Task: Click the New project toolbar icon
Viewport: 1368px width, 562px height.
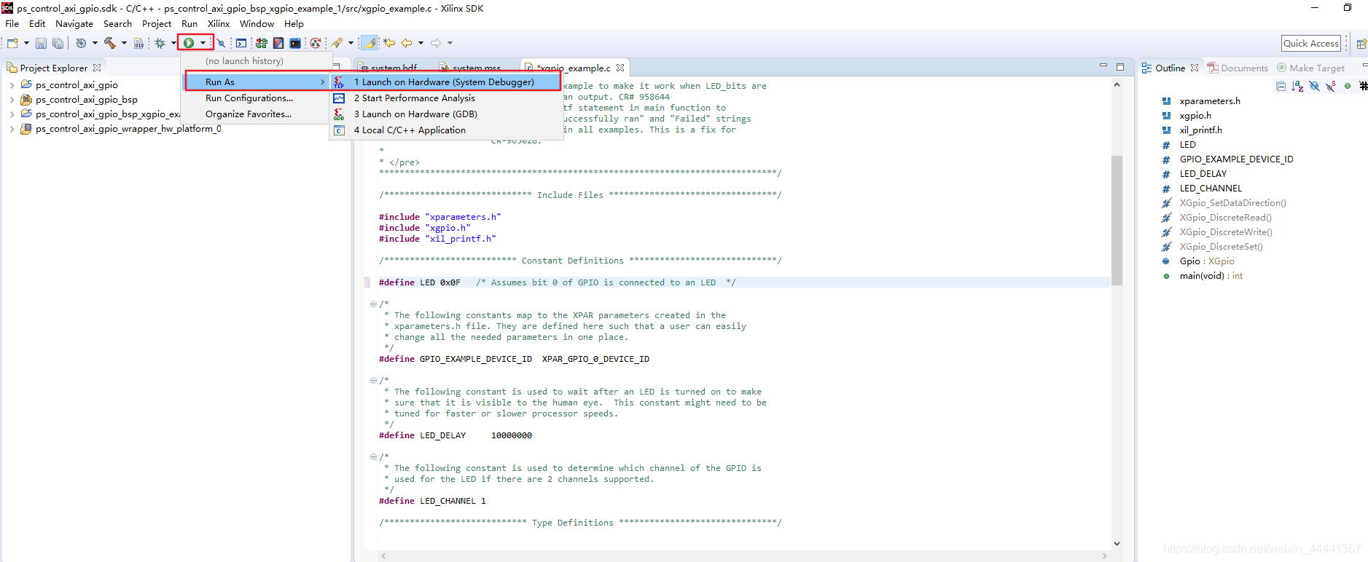Action: pos(12,43)
